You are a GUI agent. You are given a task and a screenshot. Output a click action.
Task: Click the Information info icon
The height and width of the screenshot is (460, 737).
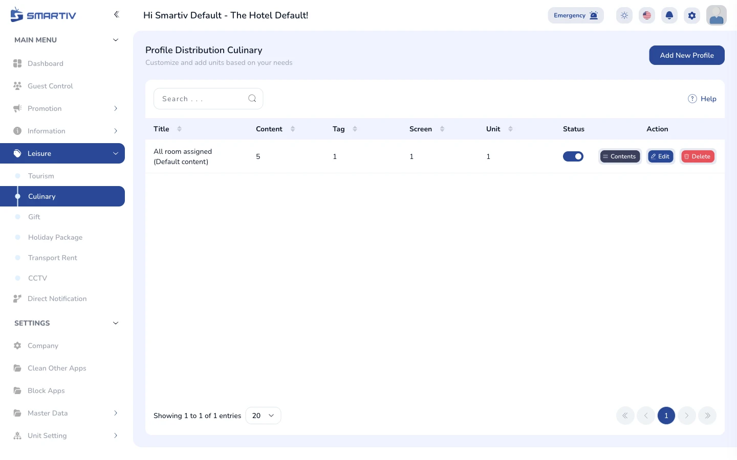pyautogui.click(x=17, y=131)
